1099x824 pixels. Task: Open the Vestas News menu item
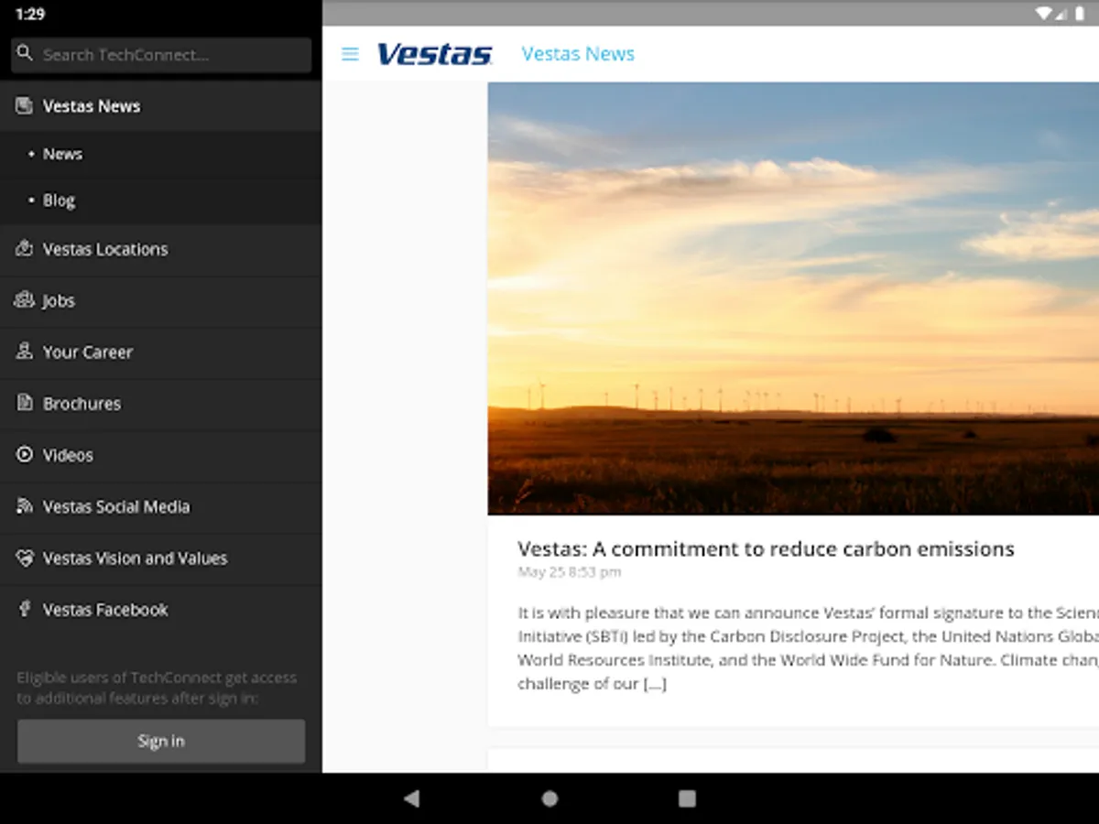[x=160, y=106]
